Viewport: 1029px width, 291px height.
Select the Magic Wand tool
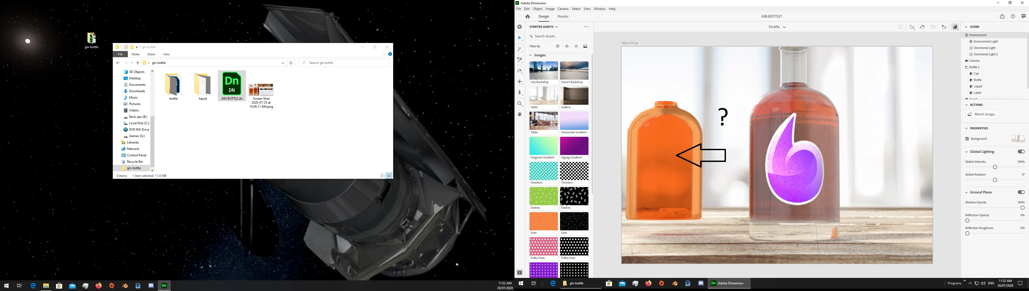pos(520,49)
